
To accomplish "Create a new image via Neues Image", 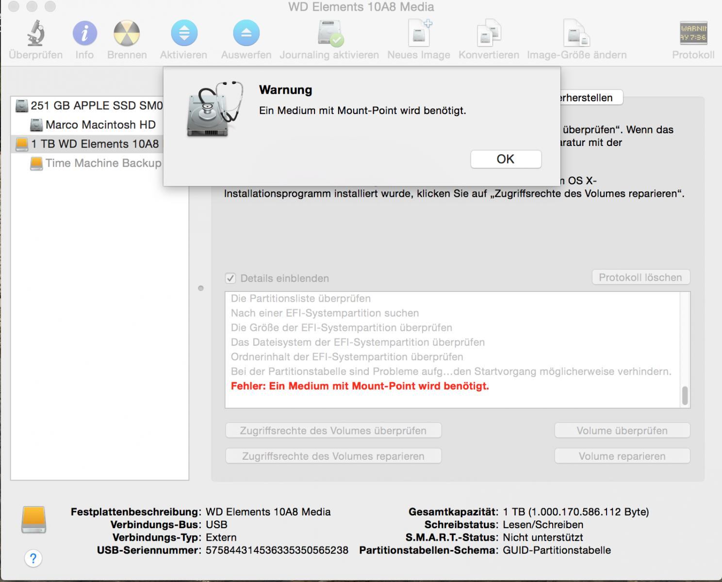I will pyautogui.click(x=419, y=33).
